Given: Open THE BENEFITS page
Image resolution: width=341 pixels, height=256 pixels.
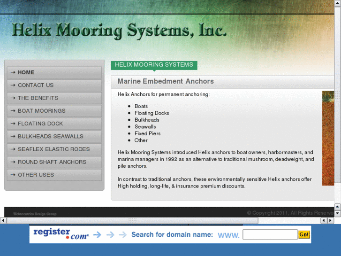Looking at the screenshot, I should (54, 98).
